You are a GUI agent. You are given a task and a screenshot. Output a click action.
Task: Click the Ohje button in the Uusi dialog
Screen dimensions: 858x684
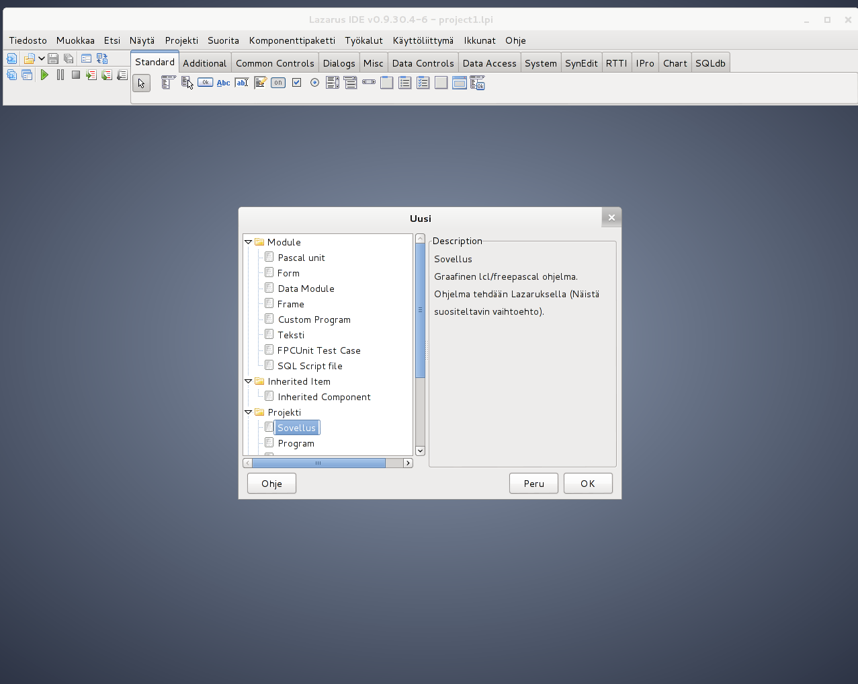pyautogui.click(x=271, y=484)
